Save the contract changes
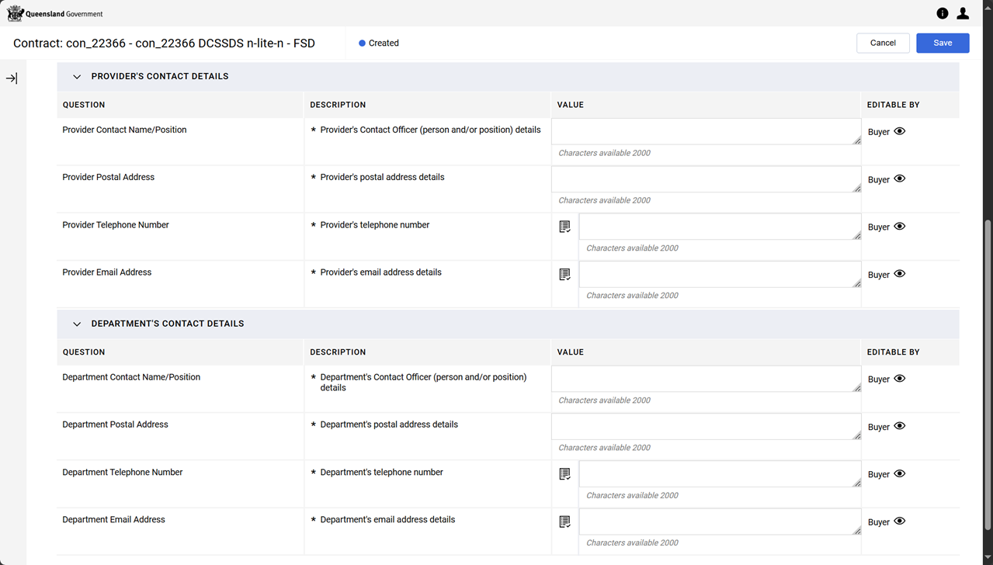The image size is (993, 565). 942,43
